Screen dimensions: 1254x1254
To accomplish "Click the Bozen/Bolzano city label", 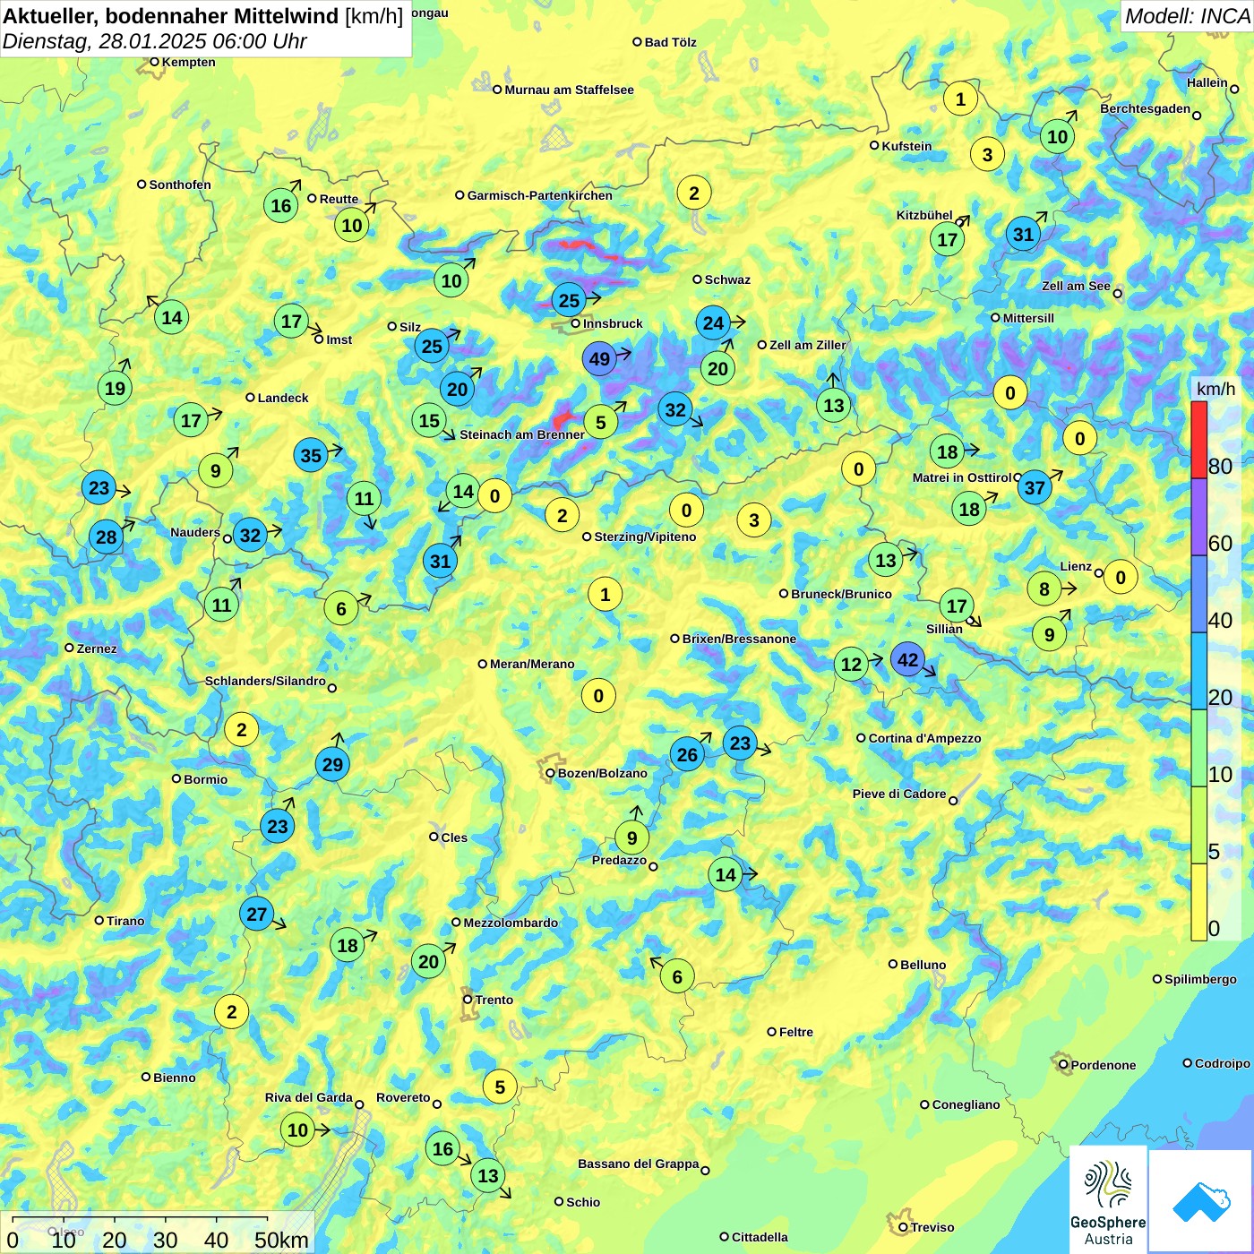I will click(x=602, y=773).
